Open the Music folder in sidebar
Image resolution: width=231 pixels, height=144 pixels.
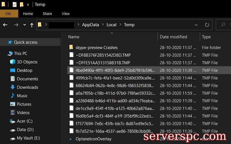[x=22, y=96]
